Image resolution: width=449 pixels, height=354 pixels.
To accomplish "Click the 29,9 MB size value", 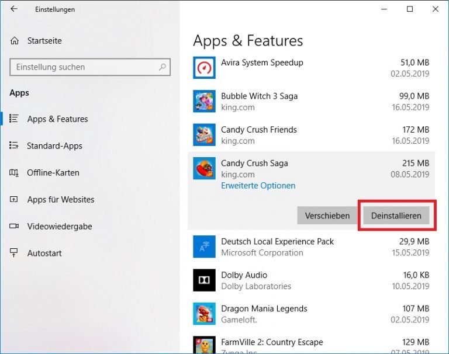I will point(414,241).
